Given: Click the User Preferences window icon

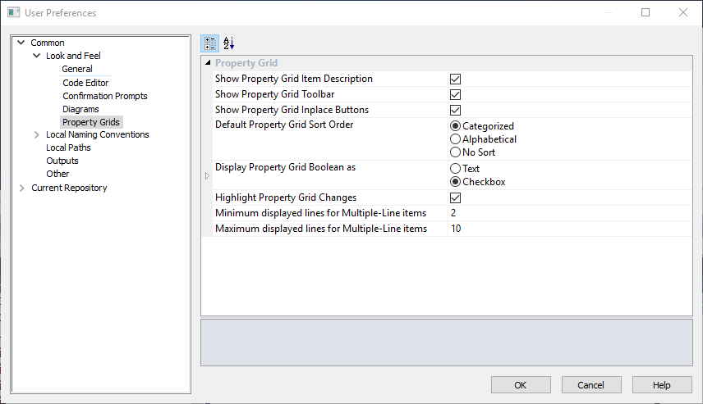Looking at the screenshot, I should [x=14, y=13].
